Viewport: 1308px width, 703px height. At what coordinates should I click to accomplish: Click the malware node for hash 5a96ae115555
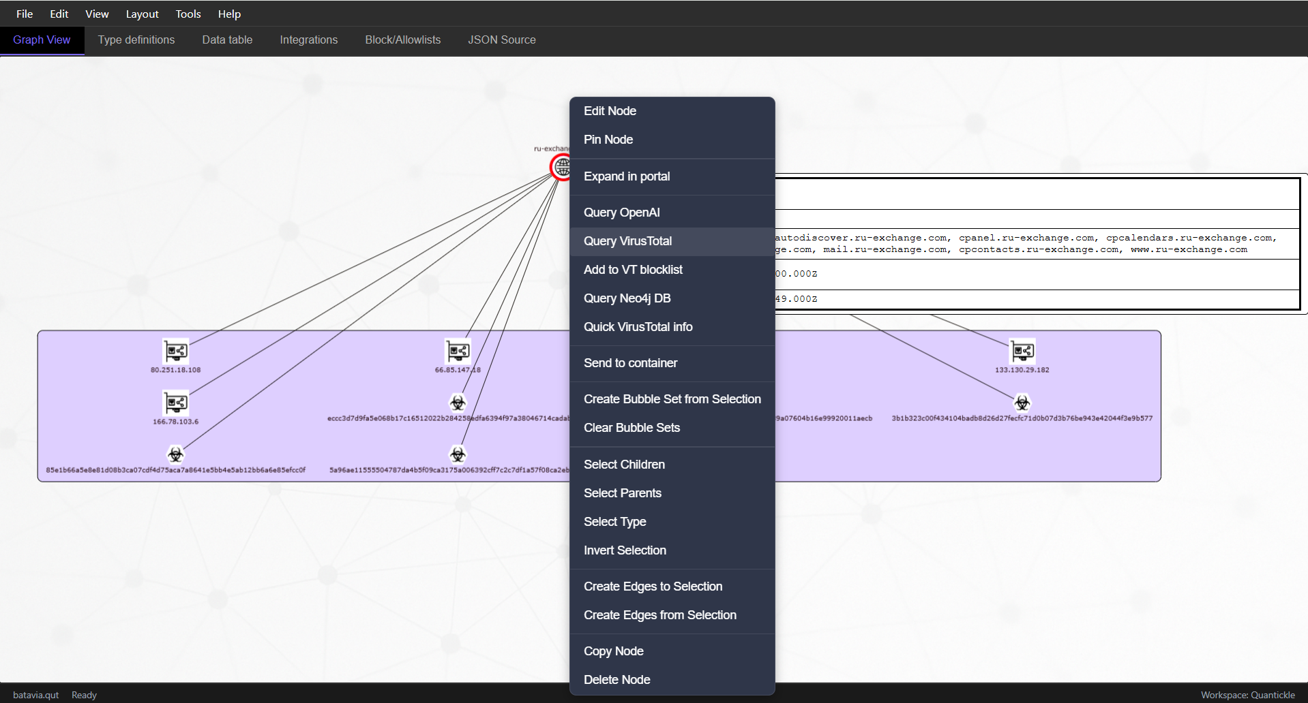pos(458,454)
